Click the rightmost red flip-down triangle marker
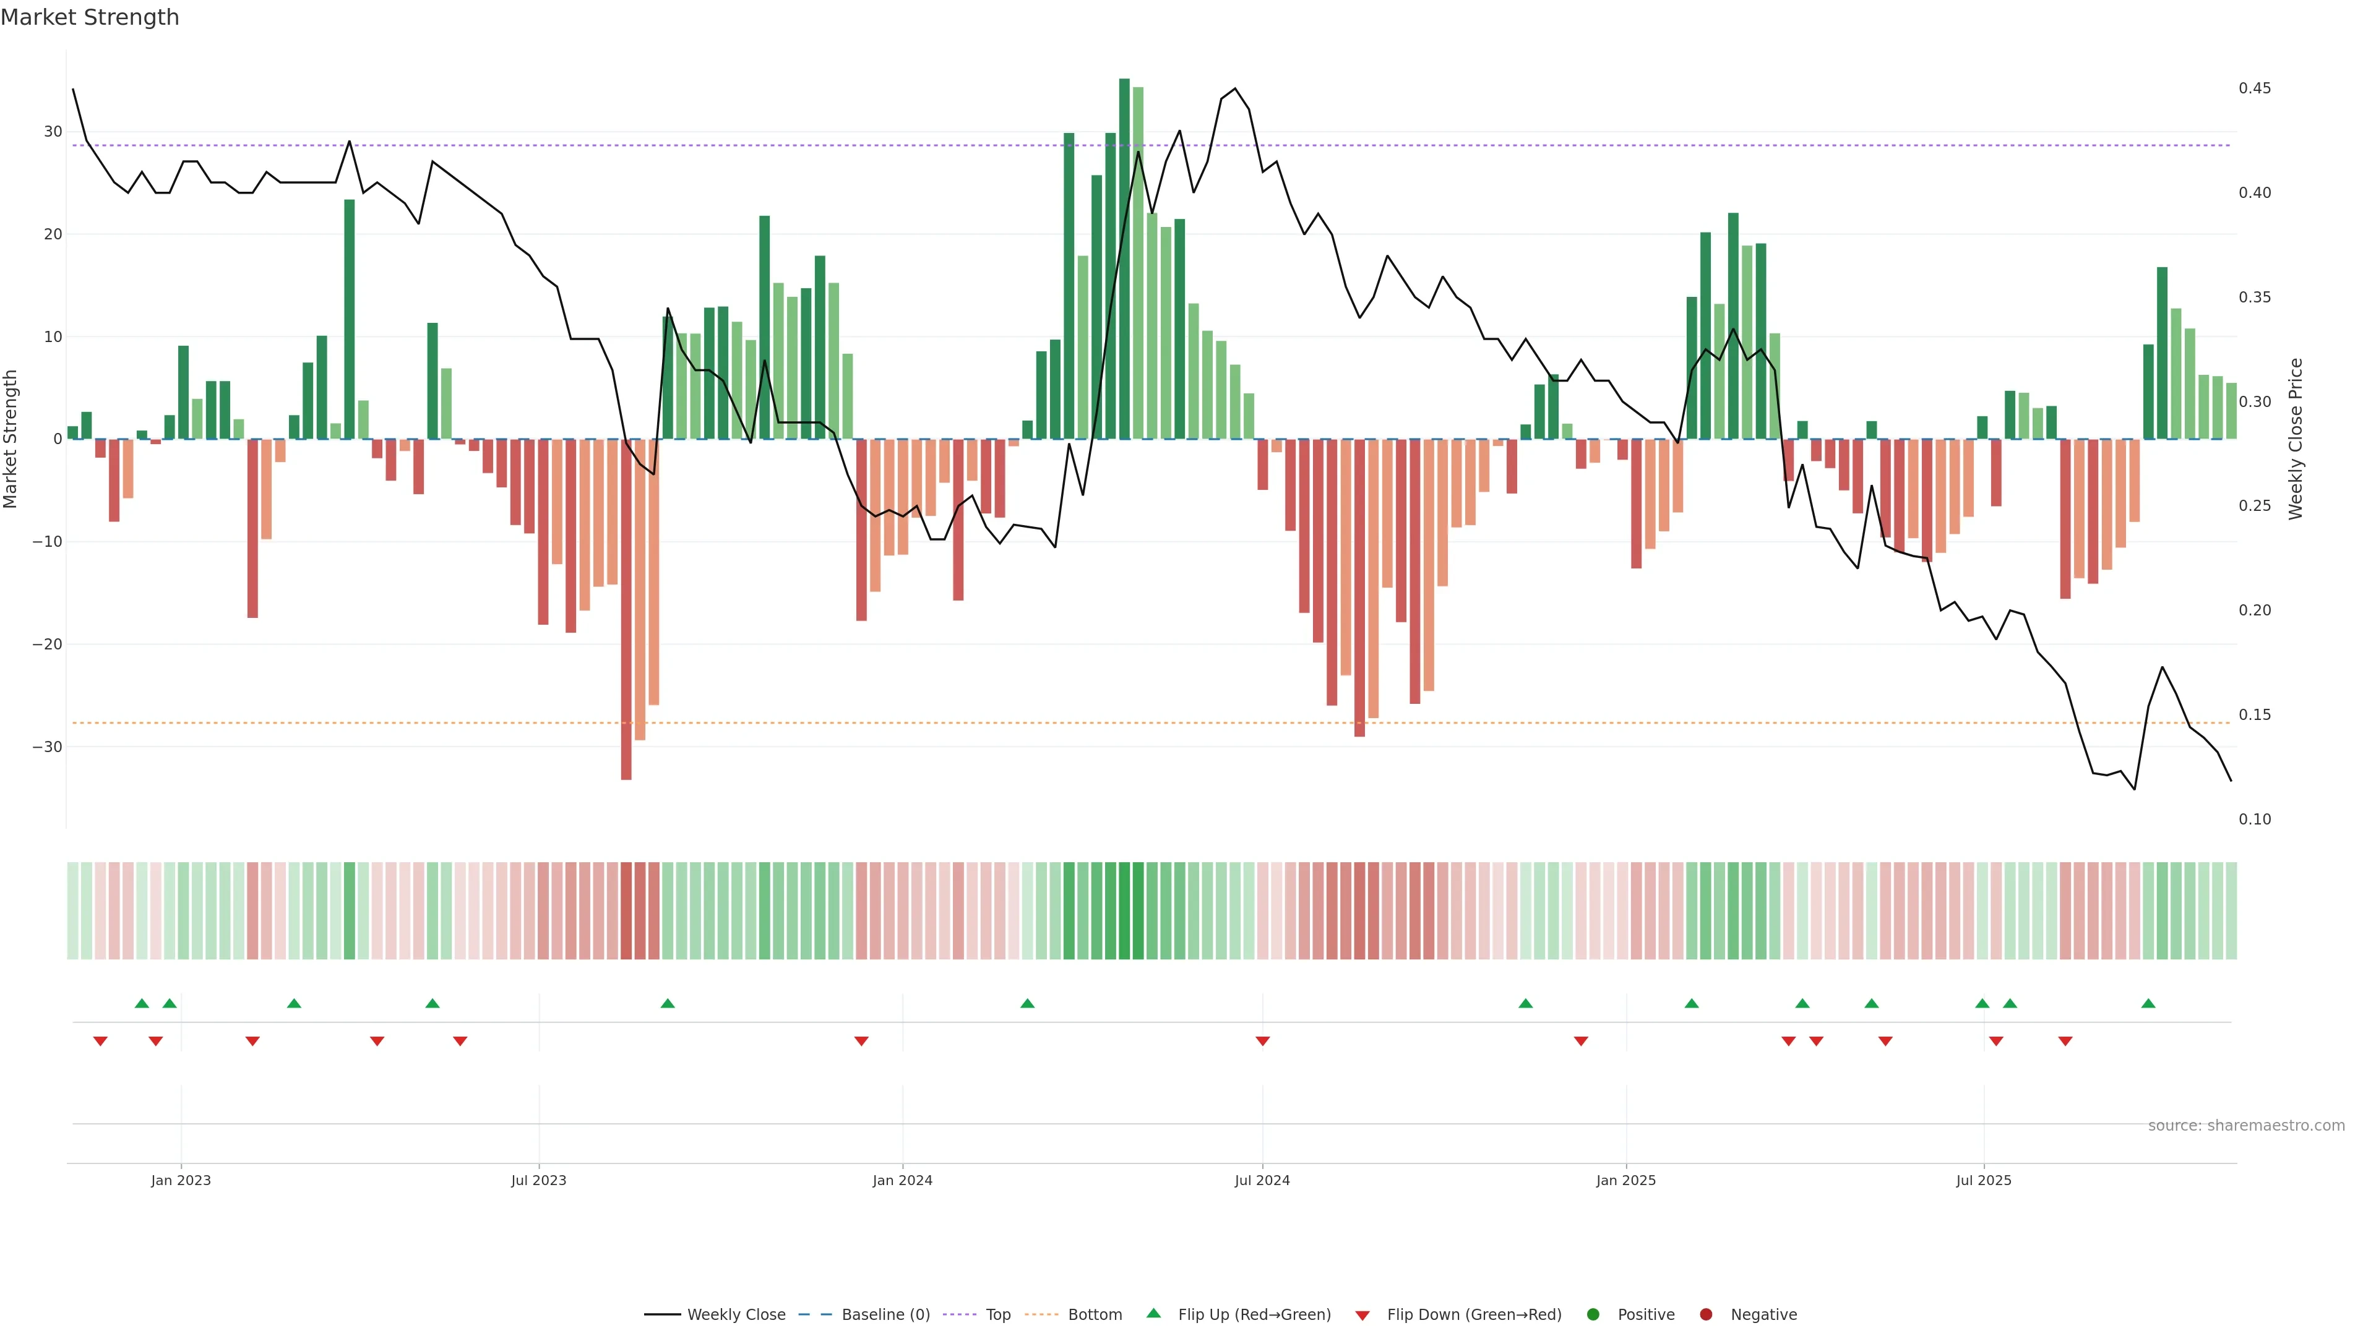The height and width of the screenshot is (1336, 2376). click(2065, 1041)
